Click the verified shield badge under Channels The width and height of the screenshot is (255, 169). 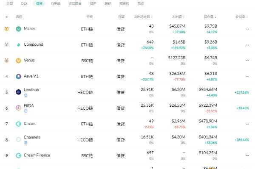(x=25, y=143)
